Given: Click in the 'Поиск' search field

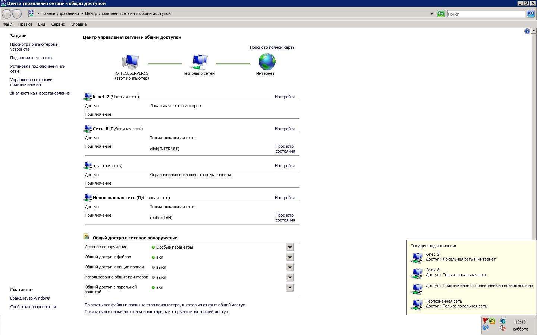Looking at the screenshot, I should 485,14.
